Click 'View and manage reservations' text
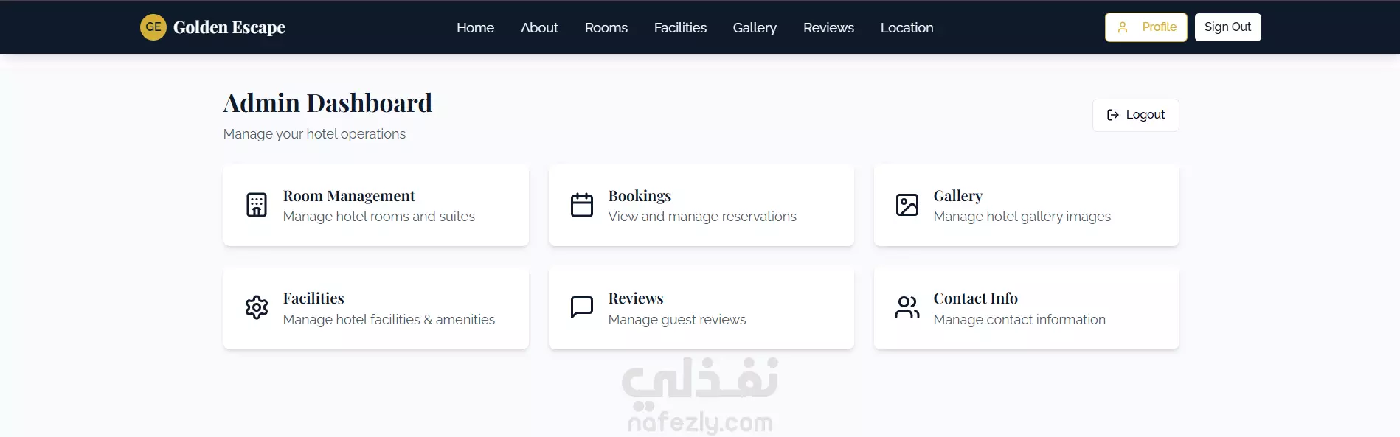This screenshot has height=437, width=1400. coord(702,217)
